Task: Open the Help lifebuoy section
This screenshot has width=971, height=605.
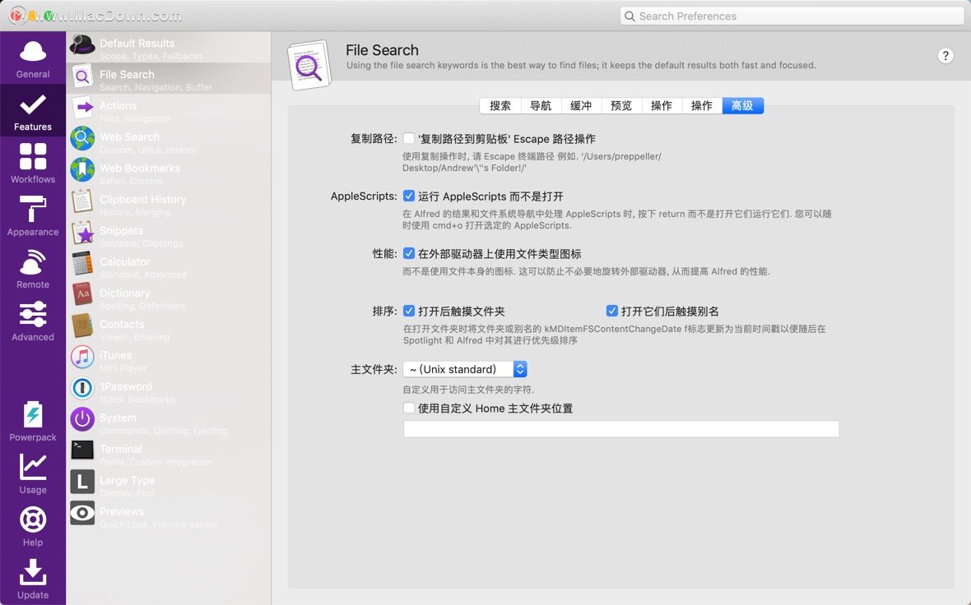Action: pyautogui.click(x=33, y=527)
